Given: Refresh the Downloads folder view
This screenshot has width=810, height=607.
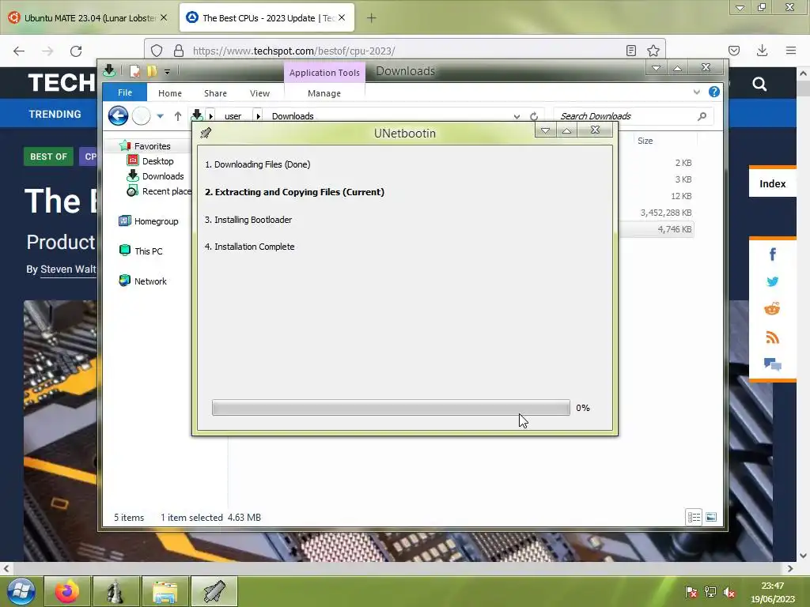Looking at the screenshot, I should point(534,116).
